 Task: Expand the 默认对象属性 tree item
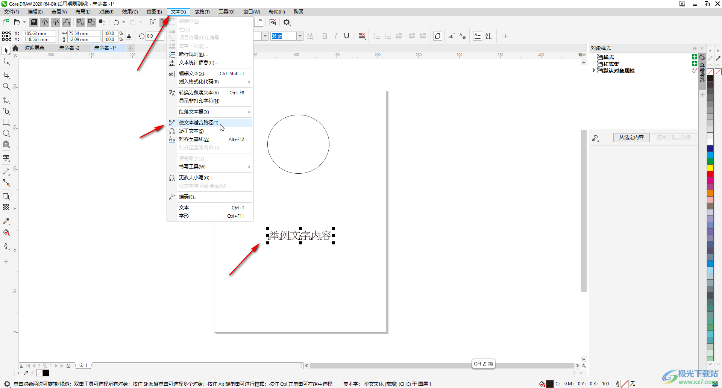pos(594,70)
